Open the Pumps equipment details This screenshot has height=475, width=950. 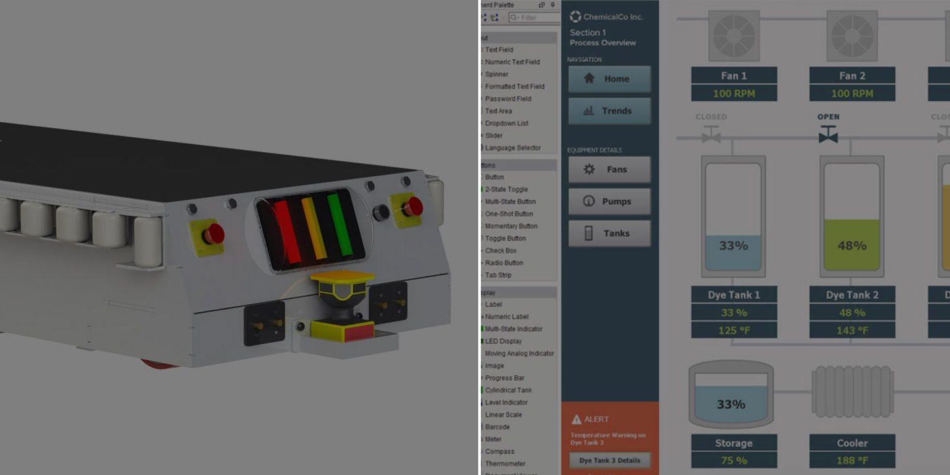(x=610, y=201)
